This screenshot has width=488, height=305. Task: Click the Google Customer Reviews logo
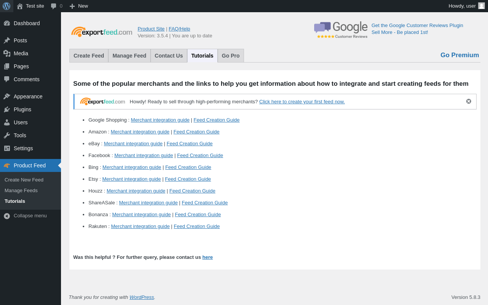(341, 30)
